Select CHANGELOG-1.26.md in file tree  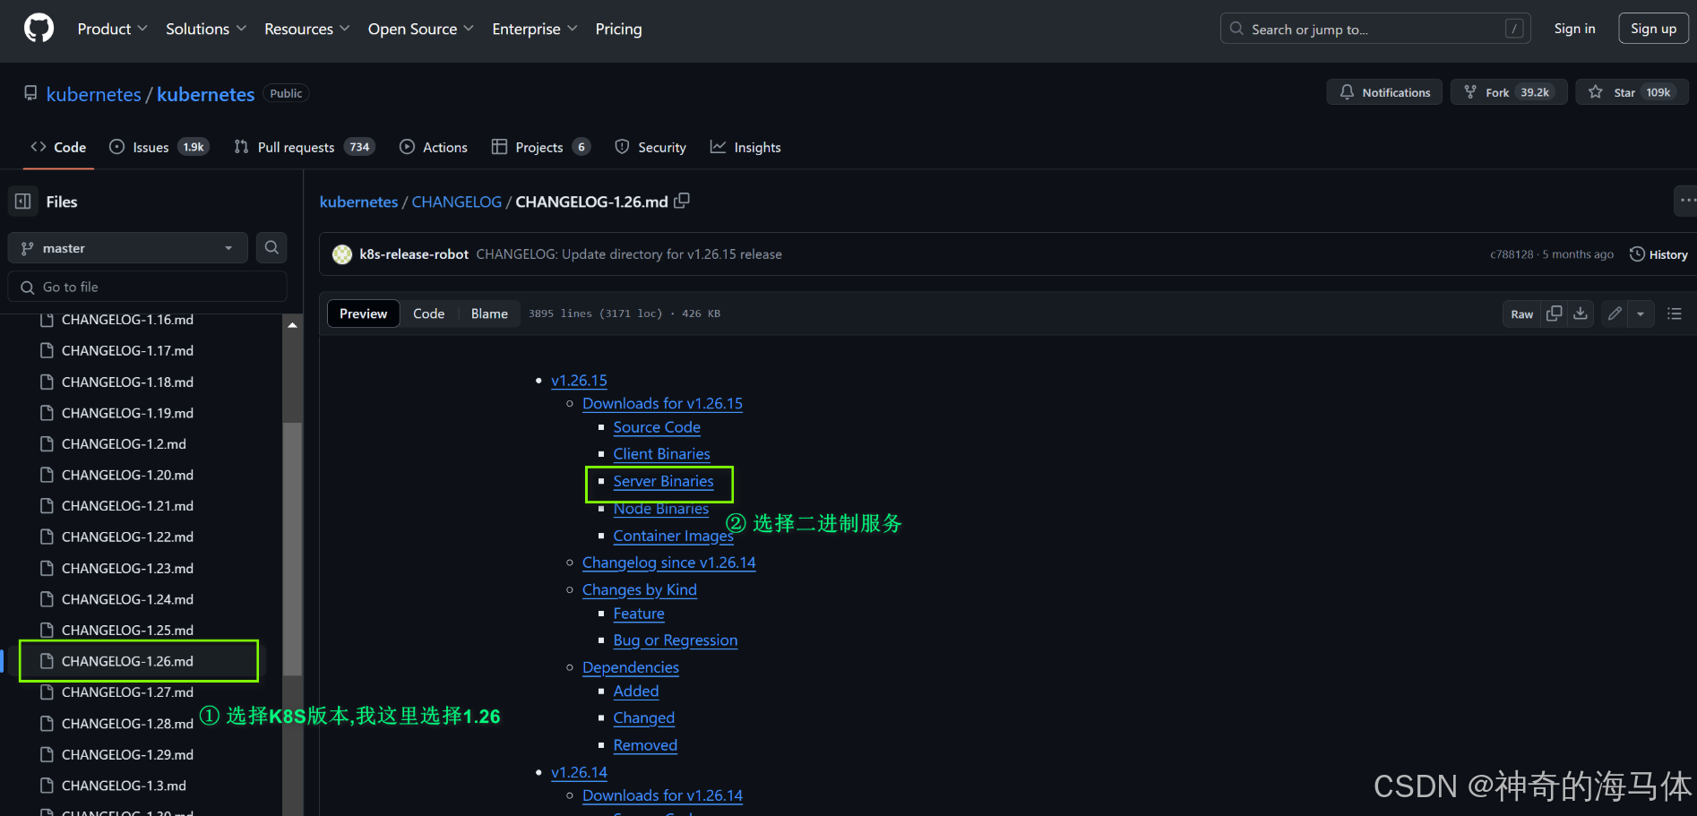127,661
